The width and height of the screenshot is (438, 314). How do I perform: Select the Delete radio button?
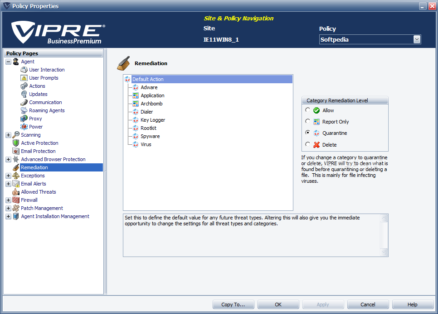pos(307,144)
